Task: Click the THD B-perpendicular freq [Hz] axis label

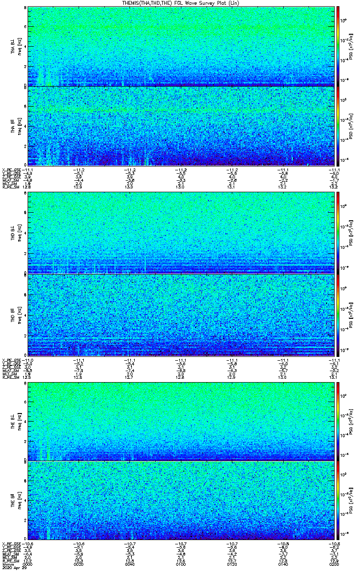Action: click(19, 233)
